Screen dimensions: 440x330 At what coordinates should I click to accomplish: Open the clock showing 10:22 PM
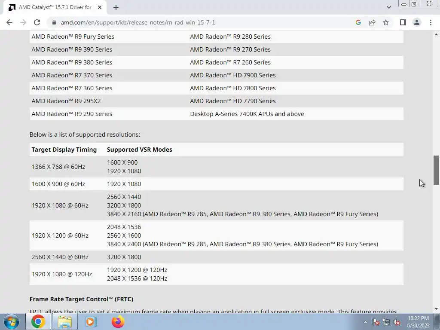[418, 321]
